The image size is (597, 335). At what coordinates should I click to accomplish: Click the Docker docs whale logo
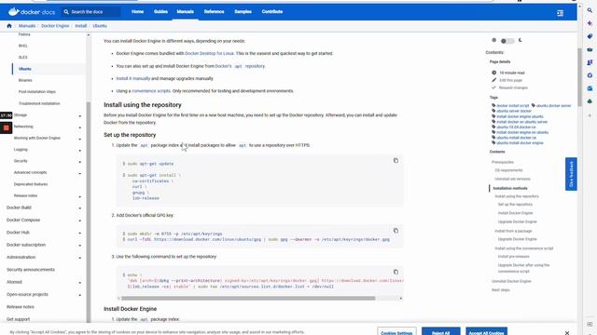[x=14, y=12]
